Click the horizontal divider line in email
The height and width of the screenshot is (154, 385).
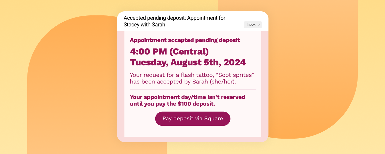[x=193, y=89]
